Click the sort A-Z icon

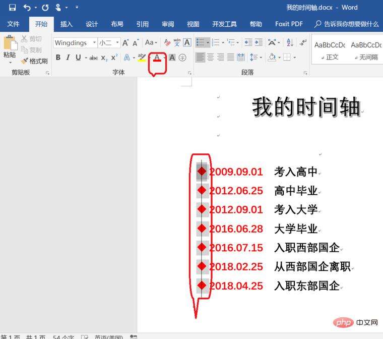pyautogui.click(x=290, y=42)
